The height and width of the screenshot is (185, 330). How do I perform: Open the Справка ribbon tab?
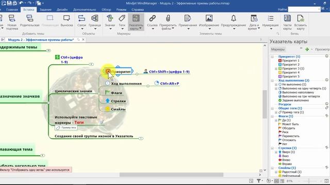coord(138,10)
